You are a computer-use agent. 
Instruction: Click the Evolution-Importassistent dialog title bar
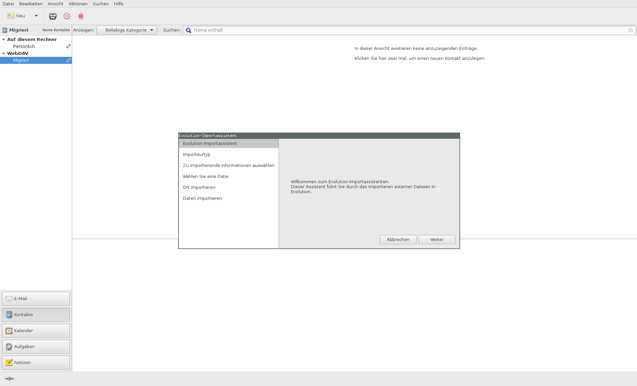319,136
